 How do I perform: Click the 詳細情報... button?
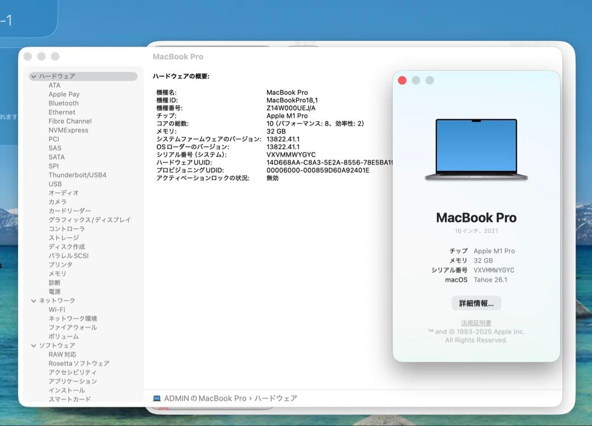[x=476, y=303]
